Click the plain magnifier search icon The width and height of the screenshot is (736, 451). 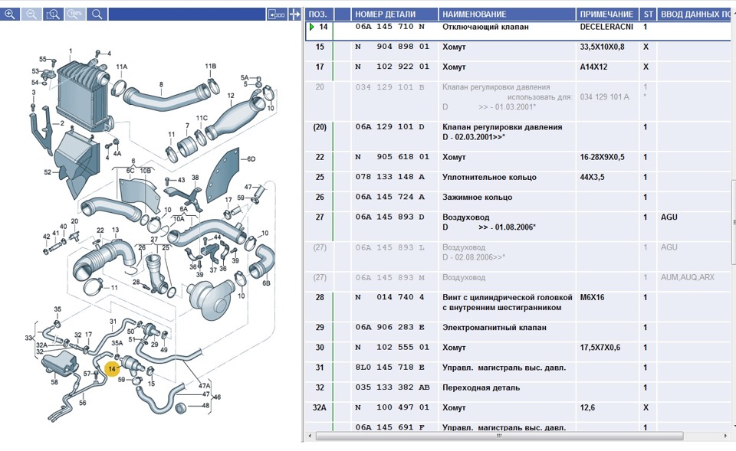click(x=97, y=14)
